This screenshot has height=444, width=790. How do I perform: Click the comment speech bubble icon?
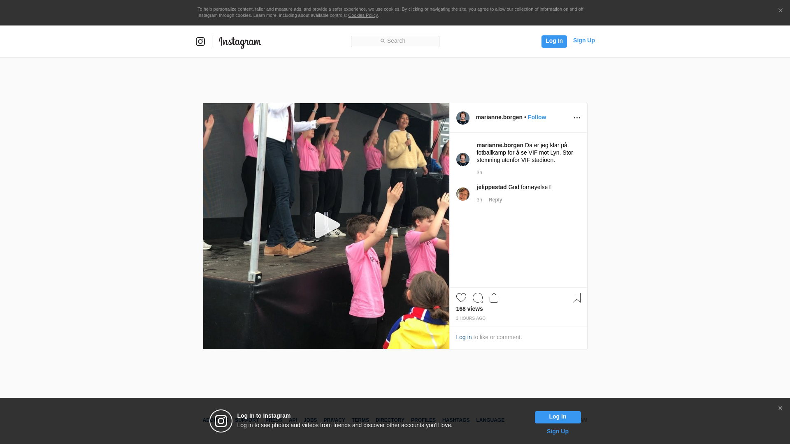pyautogui.click(x=478, y=298)
